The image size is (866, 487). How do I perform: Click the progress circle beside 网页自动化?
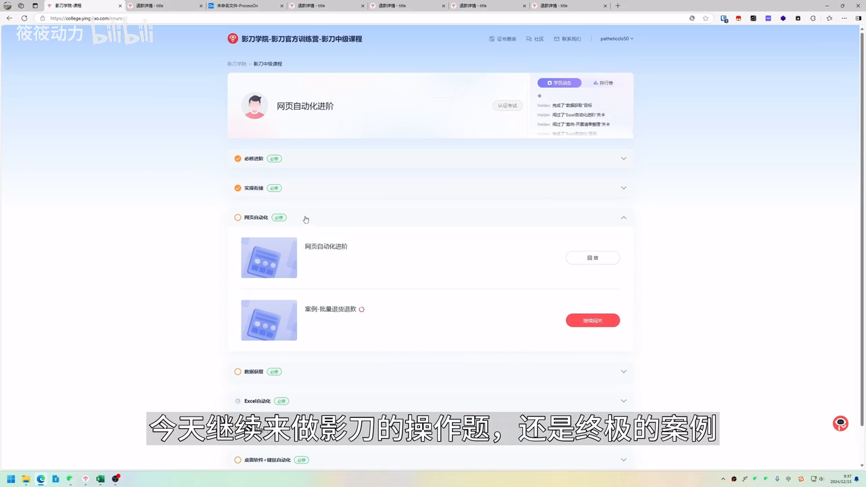pyautogui.click(x=237, y=218)
